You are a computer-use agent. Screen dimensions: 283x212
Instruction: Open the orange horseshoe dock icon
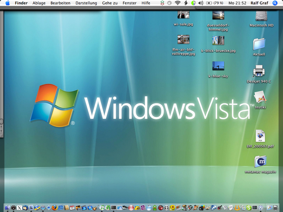[237, 208]
